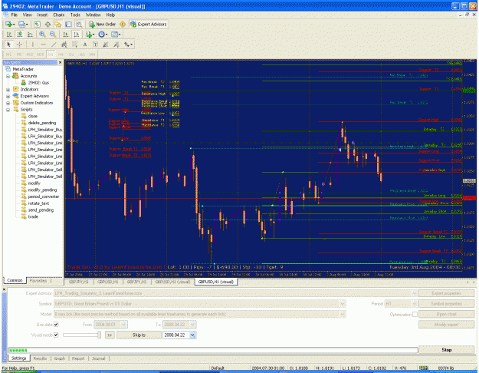
Task: Switch to Navigator Favorites tab
Action: (x=38, y=281)
